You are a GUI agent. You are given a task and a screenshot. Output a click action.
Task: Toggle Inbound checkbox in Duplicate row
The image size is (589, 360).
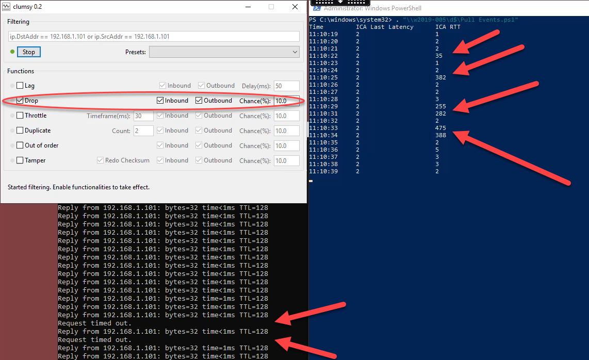(160, 130)
